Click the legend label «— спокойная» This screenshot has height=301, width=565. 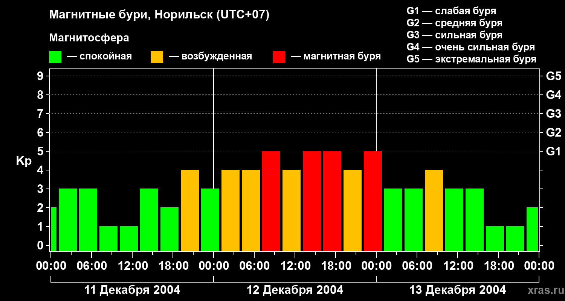click(x=99, y=56)
